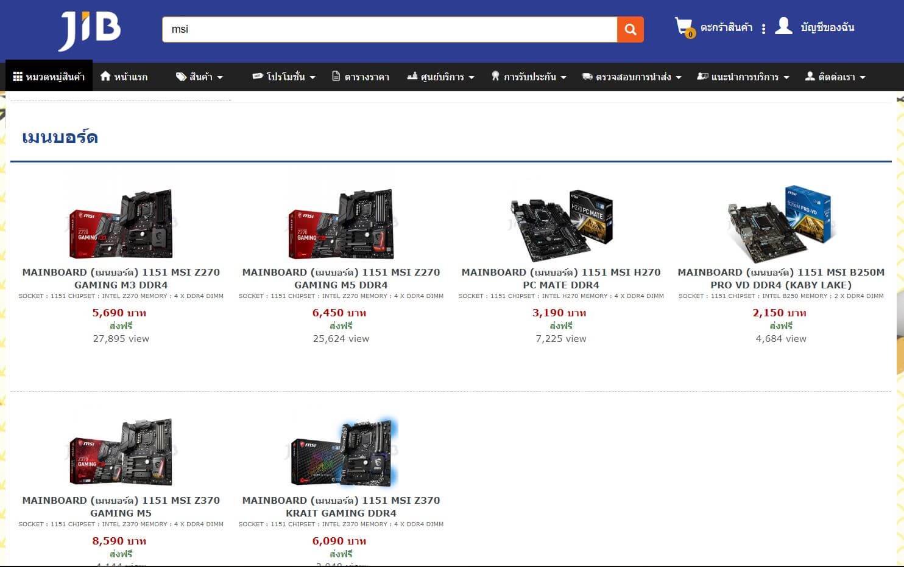The height and width of the screenshot is (567, 904).
Task: Click the 3,190 บาท price
Action: (x=559, y=313)
